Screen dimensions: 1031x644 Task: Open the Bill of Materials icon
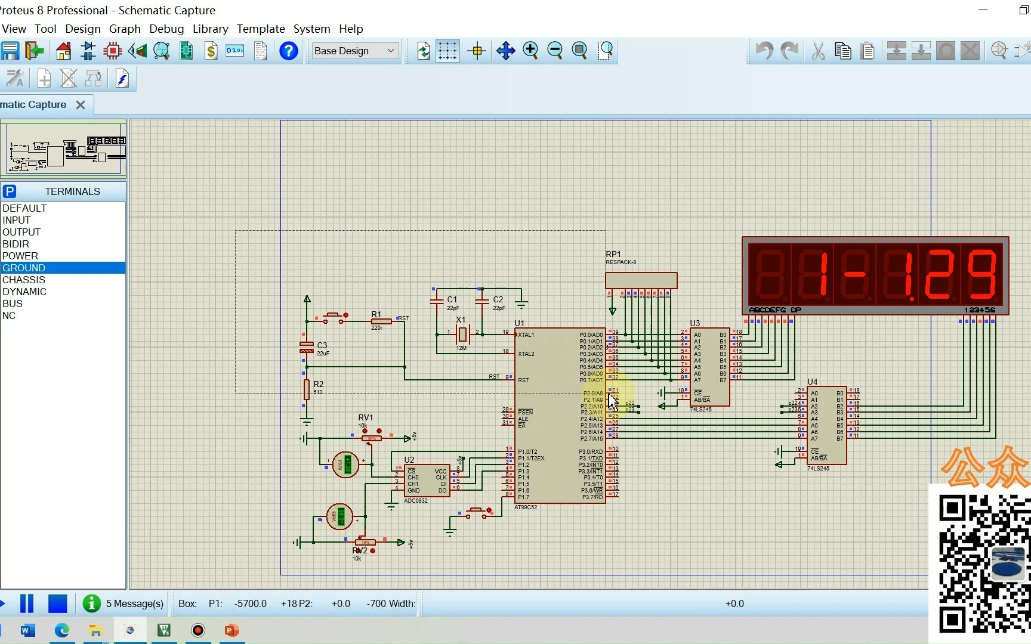[x=211, y=51]
